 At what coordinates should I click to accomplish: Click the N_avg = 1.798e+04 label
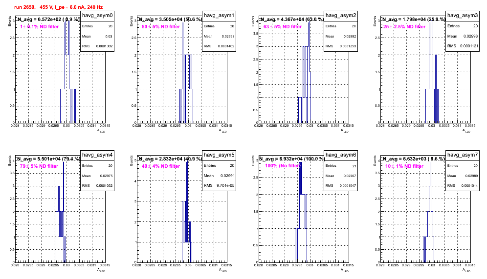click(x=414, y=20)
